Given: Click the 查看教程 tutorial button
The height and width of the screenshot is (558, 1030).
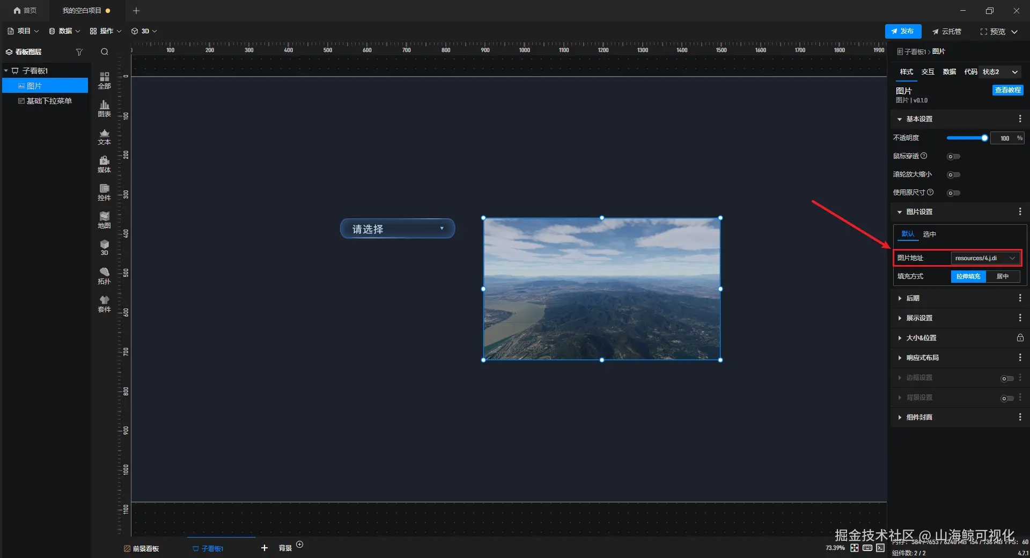Looking at the screenshot, I should click(1007, 90).
